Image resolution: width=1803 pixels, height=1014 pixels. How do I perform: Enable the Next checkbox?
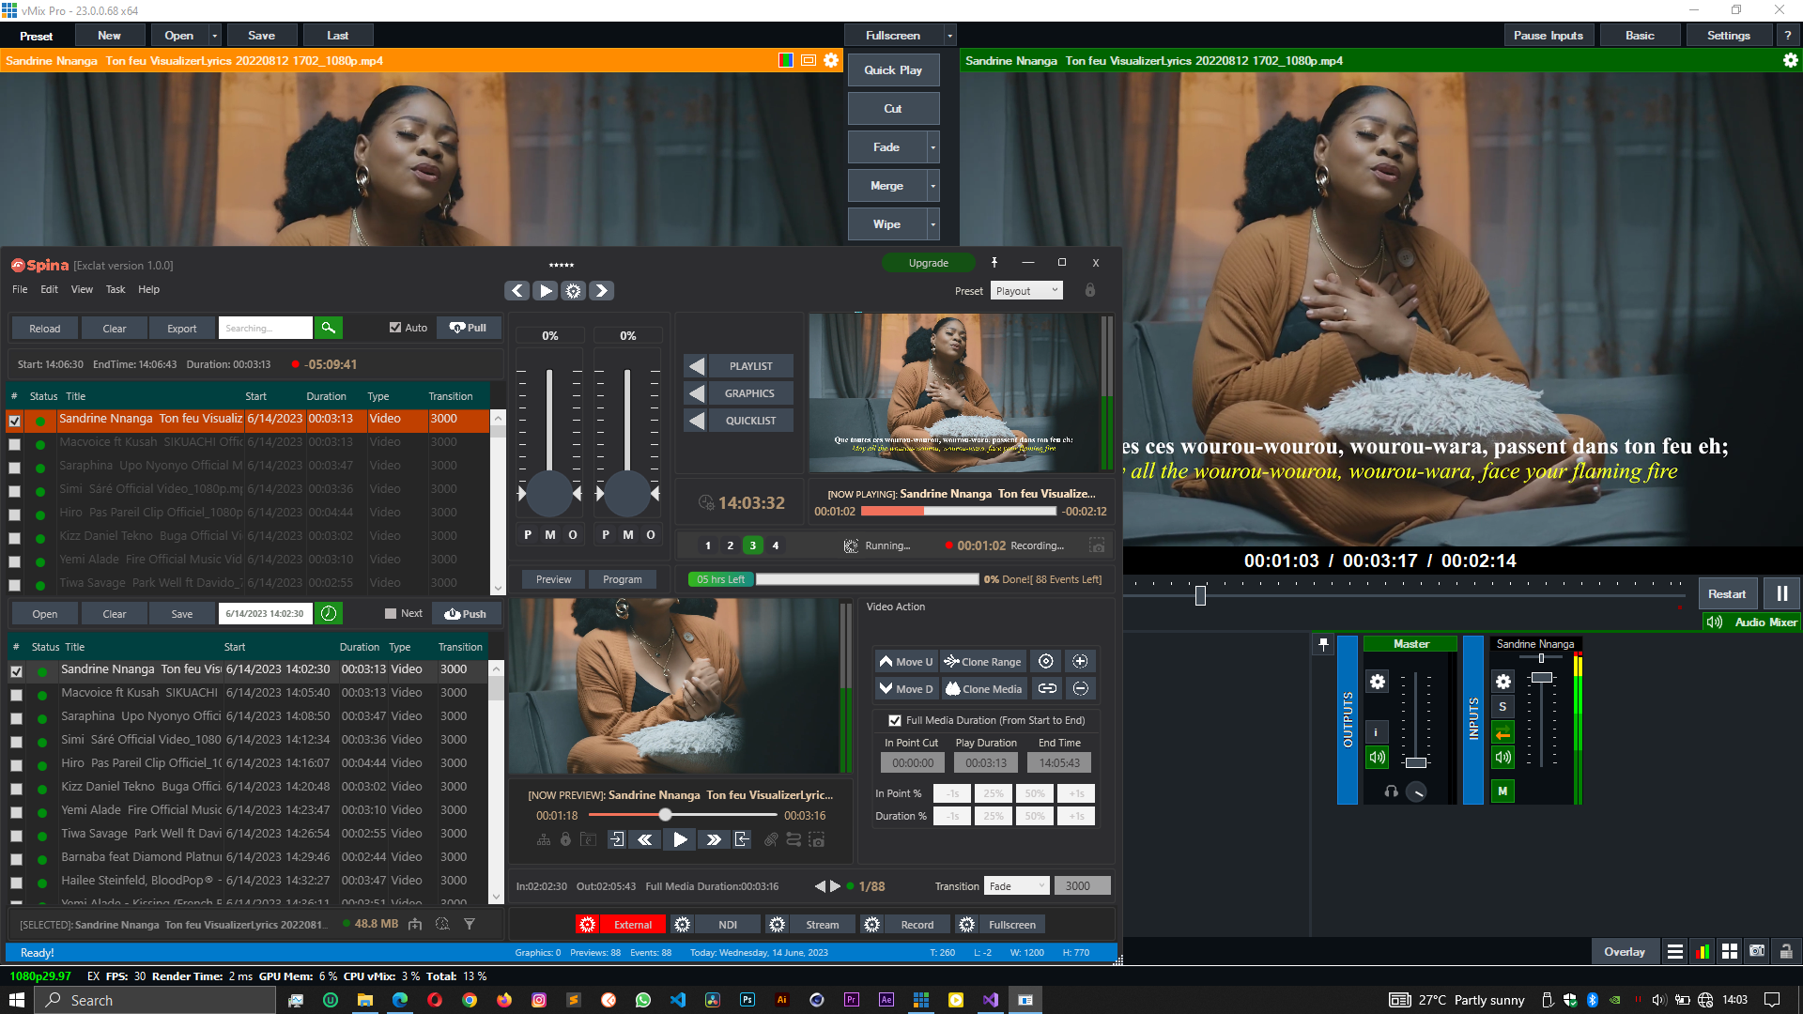[x=391, y=614]
